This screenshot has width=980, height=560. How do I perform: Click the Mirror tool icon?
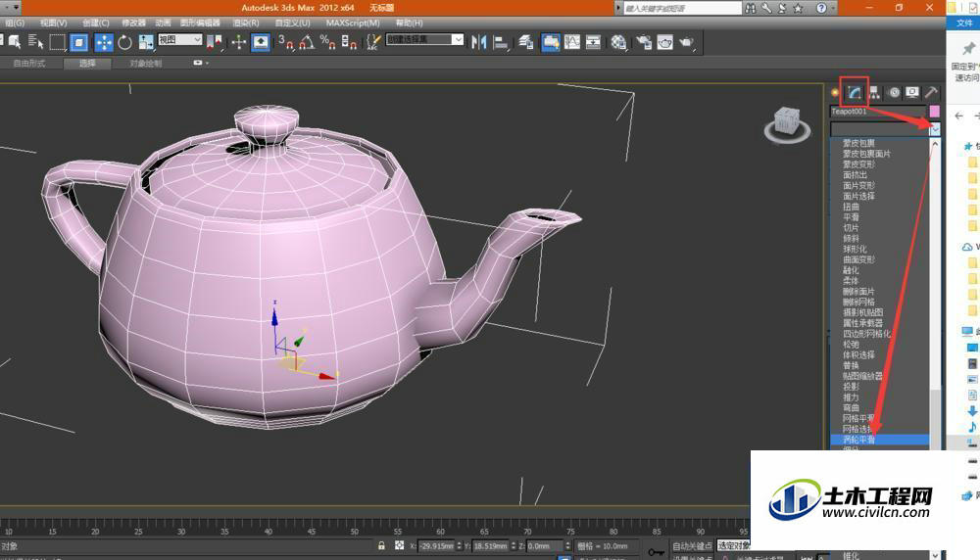[479, 42]
